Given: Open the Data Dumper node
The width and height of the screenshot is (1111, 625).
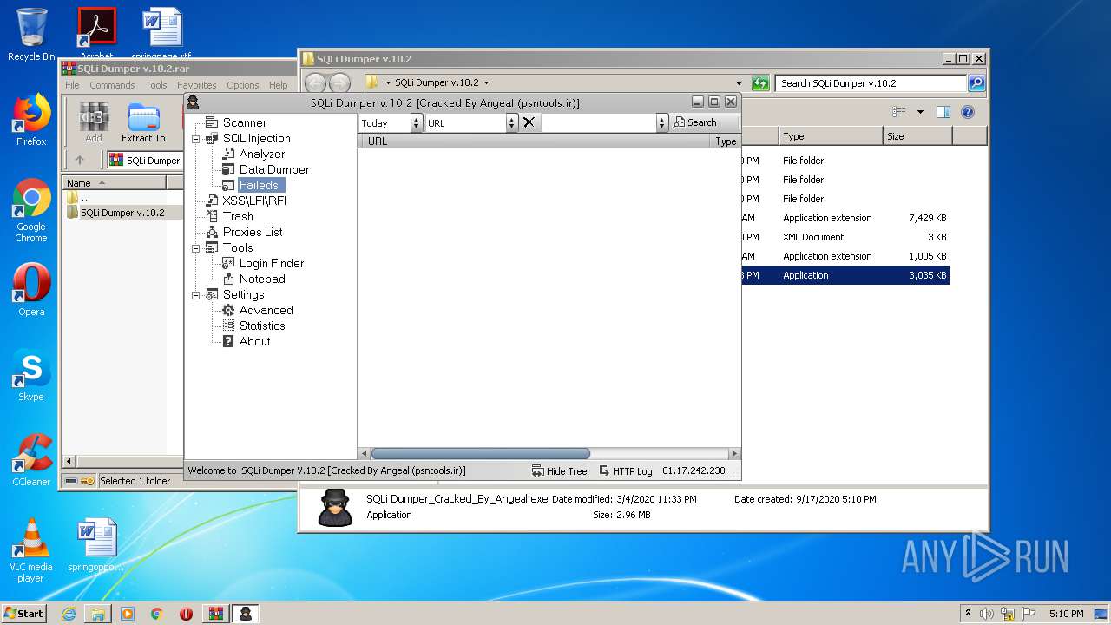Looking at the screenshot, I should pos(274,169).
